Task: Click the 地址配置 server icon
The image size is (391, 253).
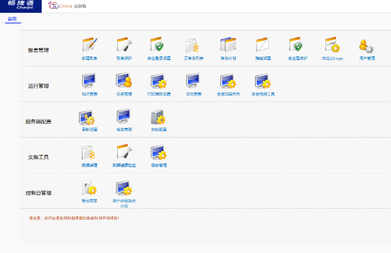Action: [158, 117]
